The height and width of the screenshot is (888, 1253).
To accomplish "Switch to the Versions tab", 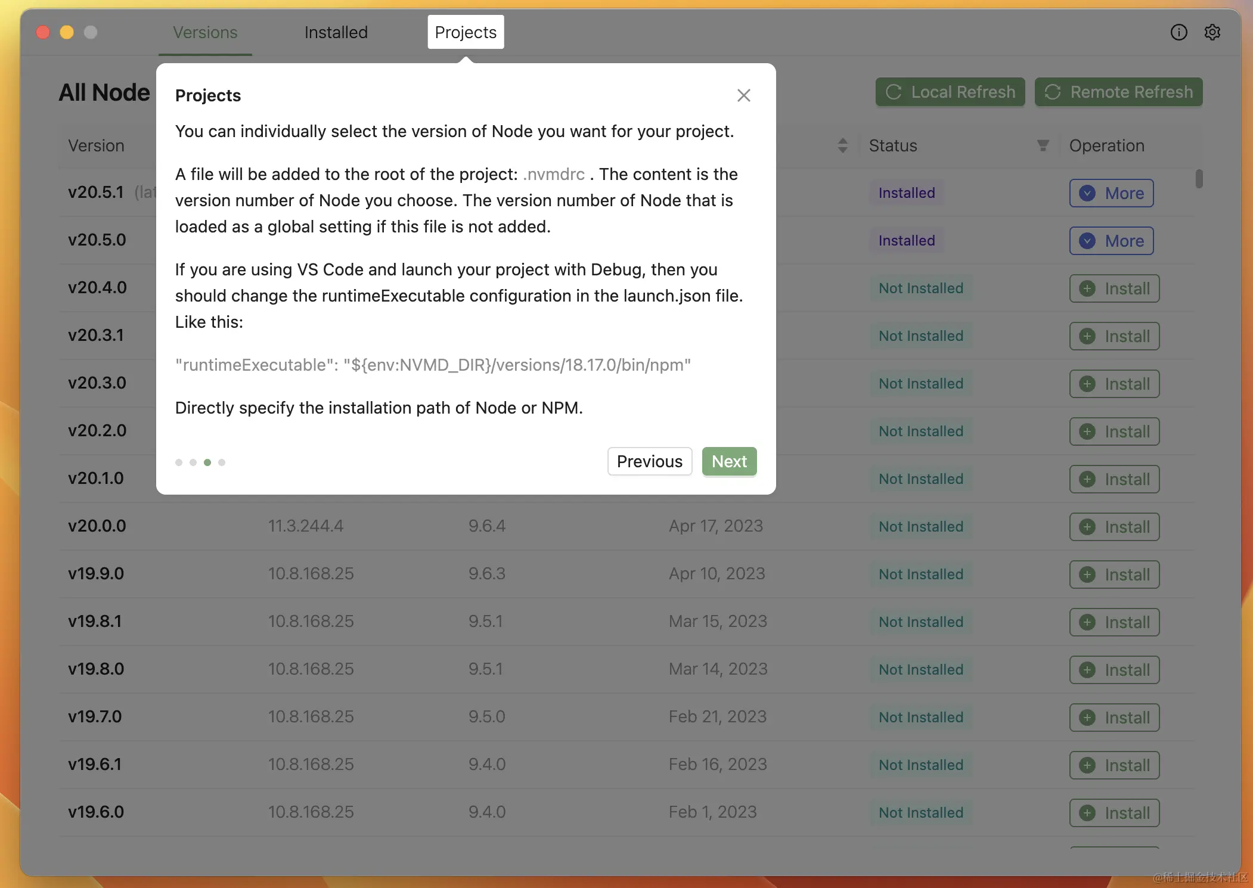I will pyautogui.click(x=205, y=32).
